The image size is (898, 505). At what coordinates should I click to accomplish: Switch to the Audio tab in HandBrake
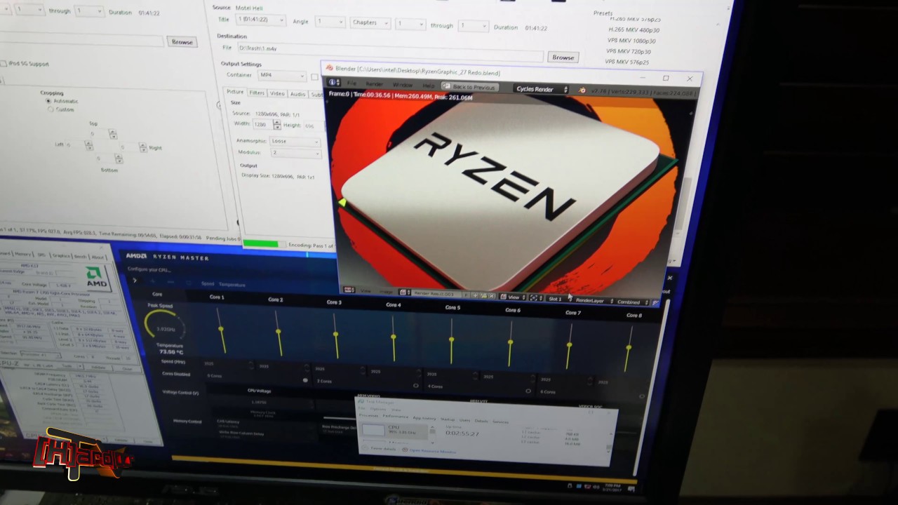coord(297,94)
